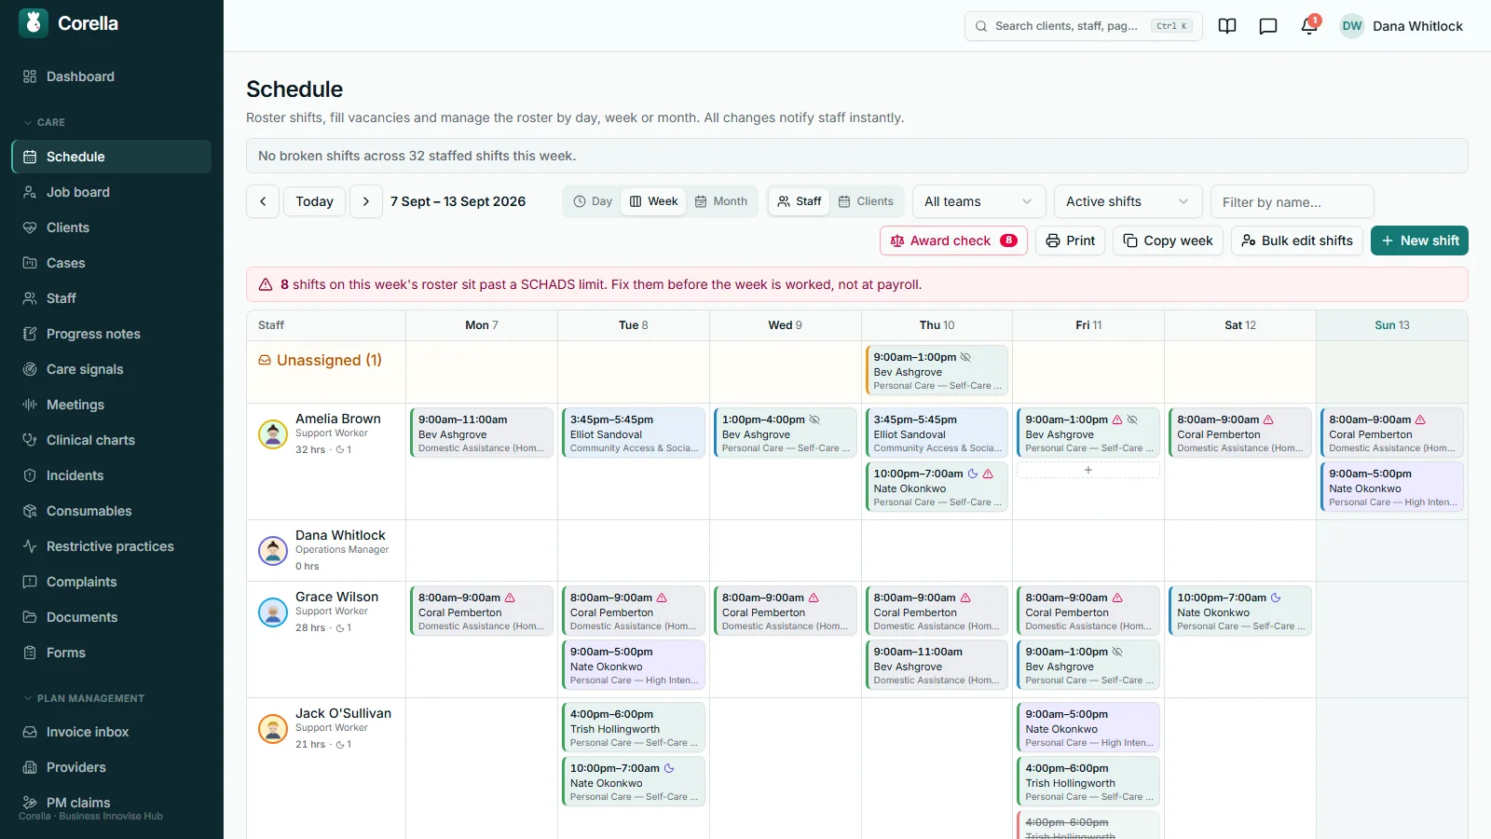The height and width of the screenshot is (839, 1491).
Task: Go to previous week arrow
Action: click(263, 201)
